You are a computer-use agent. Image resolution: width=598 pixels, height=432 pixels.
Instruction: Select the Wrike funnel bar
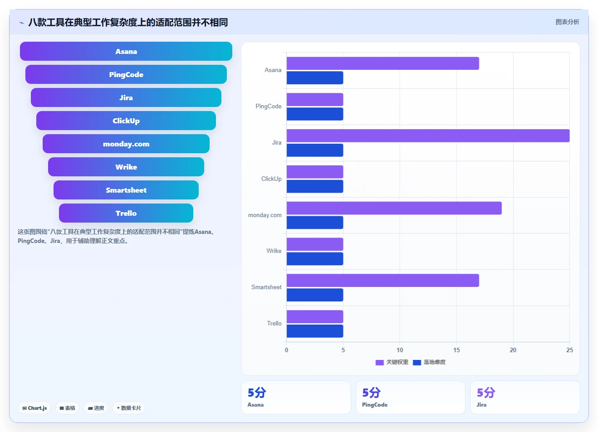(x=126, y=167)
